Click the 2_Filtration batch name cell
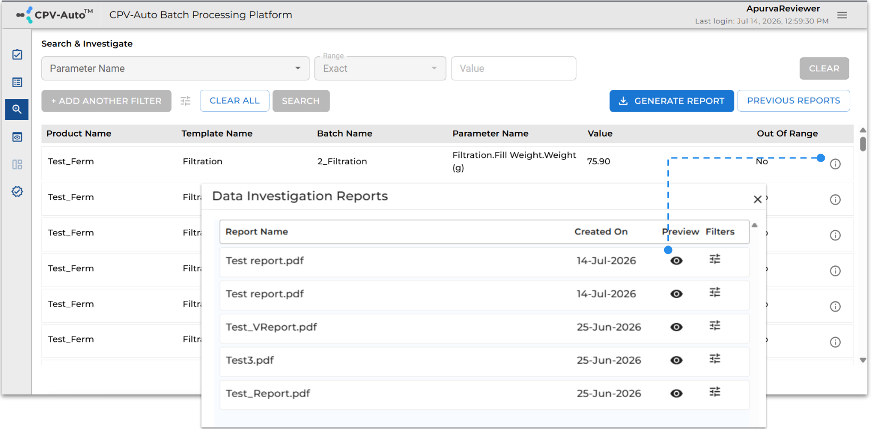This screenshot has height=429, width=871. [x=342, y=162]
